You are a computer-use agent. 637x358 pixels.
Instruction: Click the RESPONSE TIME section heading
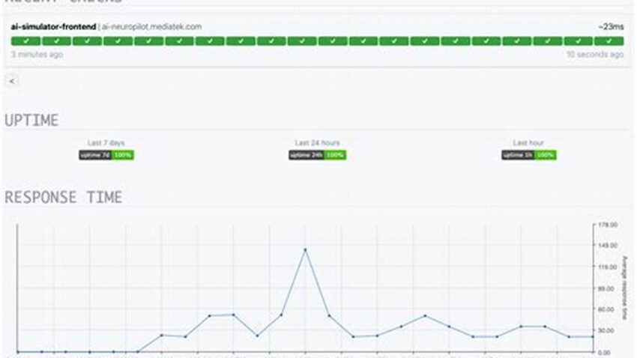pyautogui.click(x=64, y=197)
